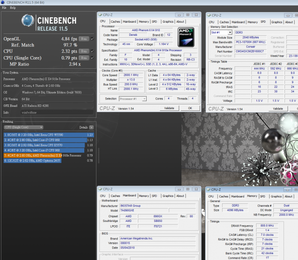Viewport: 298px width, 260px height.
Task: Open SPD tab in the Memory CPU-Z window
Action: click(x=263, y=196)
